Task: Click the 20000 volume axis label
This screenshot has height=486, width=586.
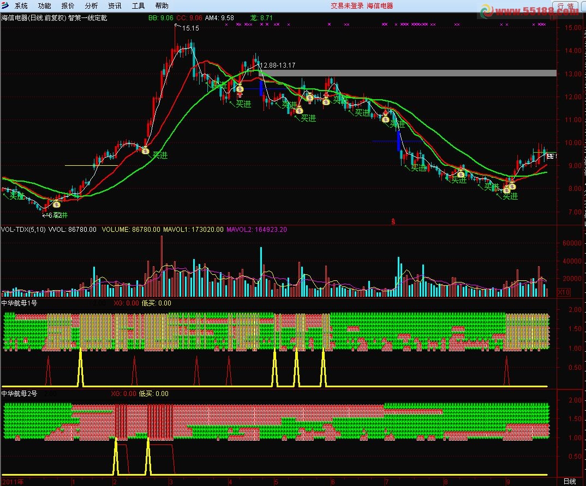Action: click(x=571, y=279)
